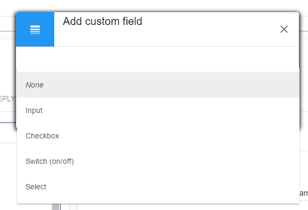Viewport: 308px width, 210px height.
Task: Click the Add custom field title text
Action: pos(102,21)
